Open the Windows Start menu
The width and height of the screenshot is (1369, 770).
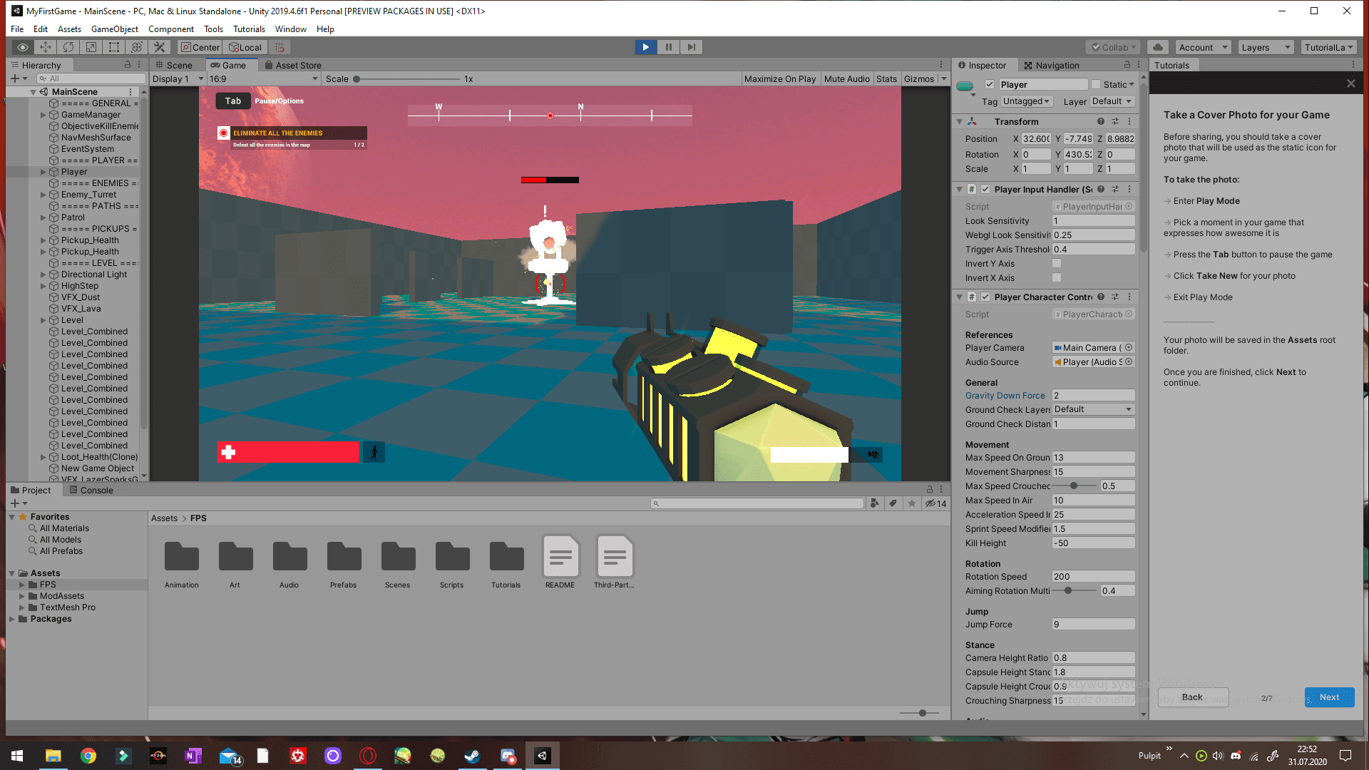(x=17, y=756)
